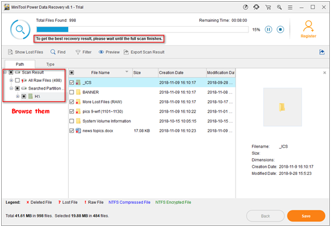Click the support headset icon in title bar
The image size is (331, 227).
tap(256, 7)
